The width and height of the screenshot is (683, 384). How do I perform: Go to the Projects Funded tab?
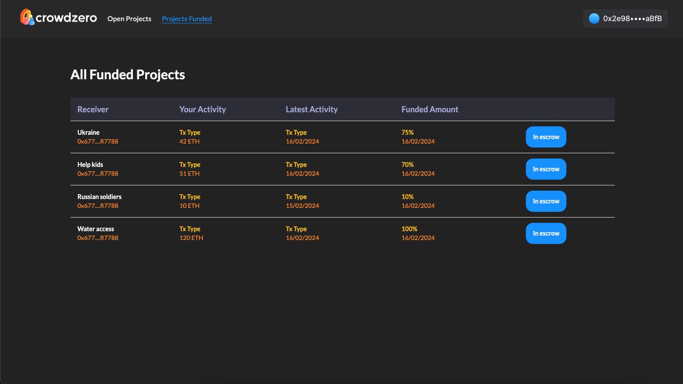pos(187,18)
